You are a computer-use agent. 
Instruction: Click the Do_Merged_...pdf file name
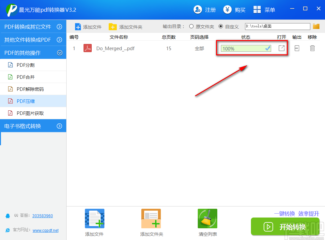tap(115, 49)
